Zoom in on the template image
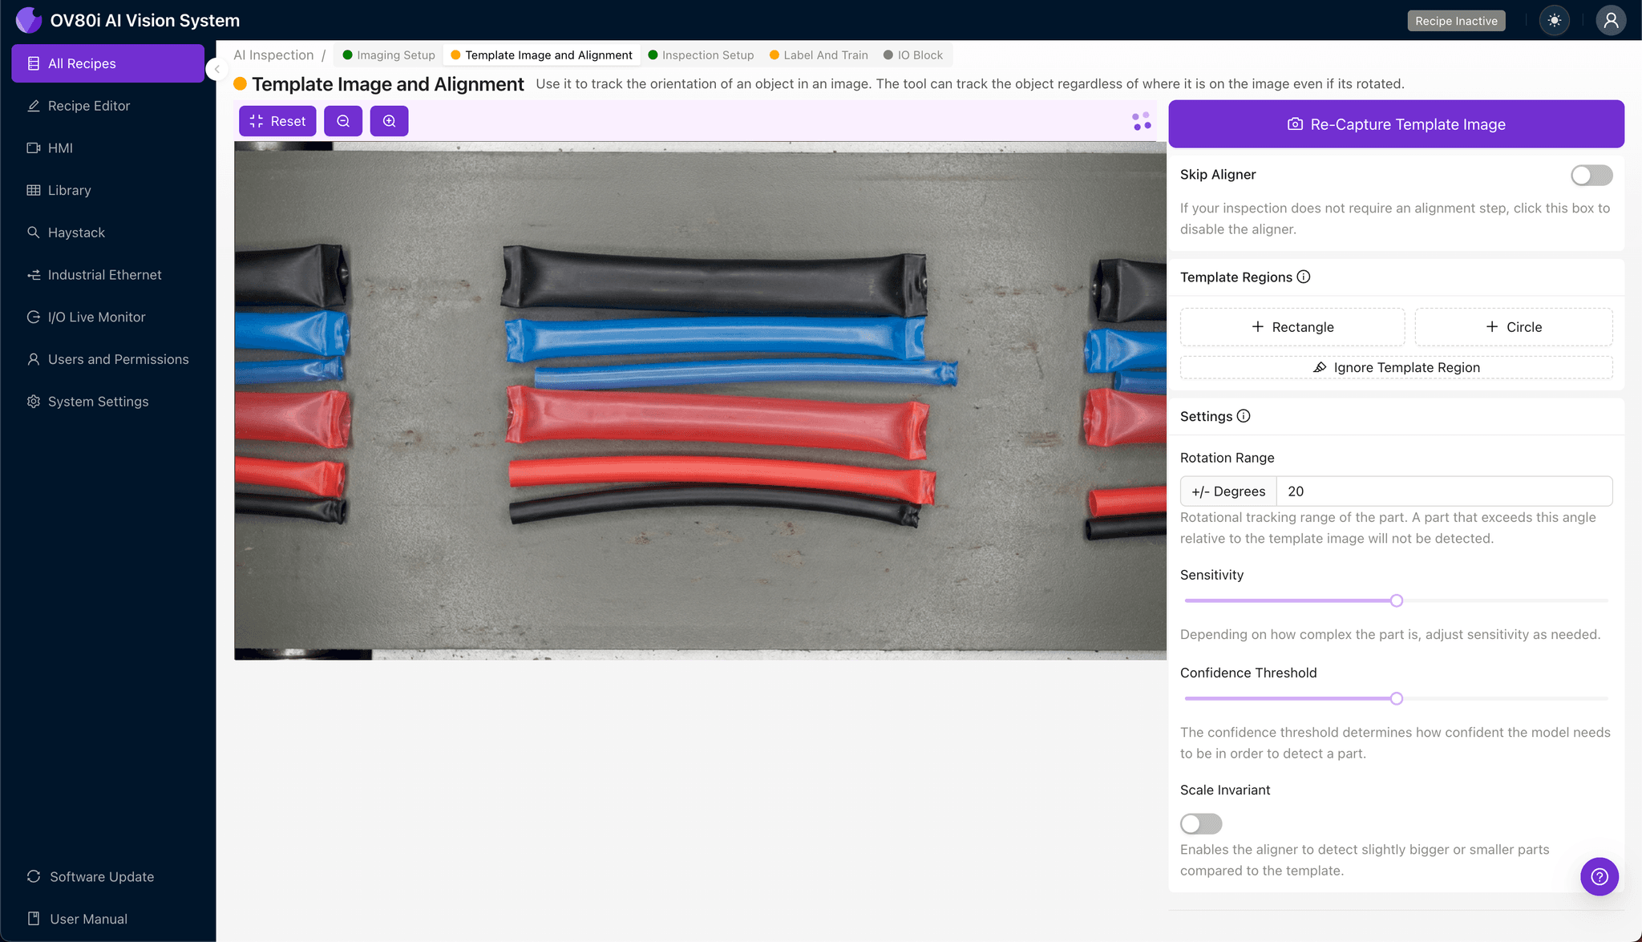The image size is (1642, 942). [x=389, y=121]
